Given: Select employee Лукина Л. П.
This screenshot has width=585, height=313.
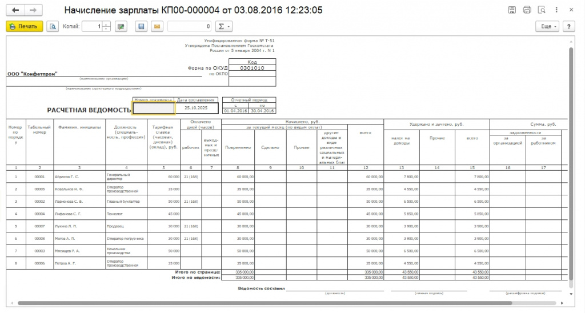Looking at the screenshot, I should [x=66, y=226].
